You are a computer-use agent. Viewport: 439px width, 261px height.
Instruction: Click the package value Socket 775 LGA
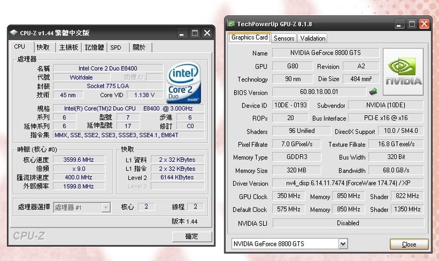[x=108, y=86]
